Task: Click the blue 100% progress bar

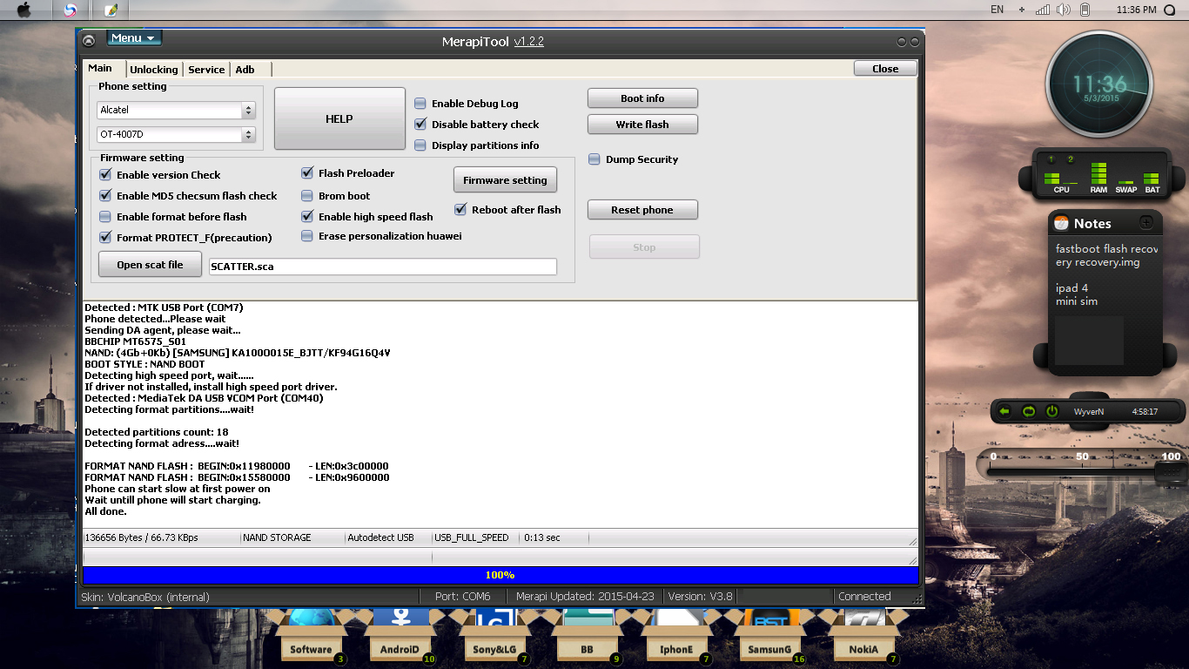Action: [500, 576]
